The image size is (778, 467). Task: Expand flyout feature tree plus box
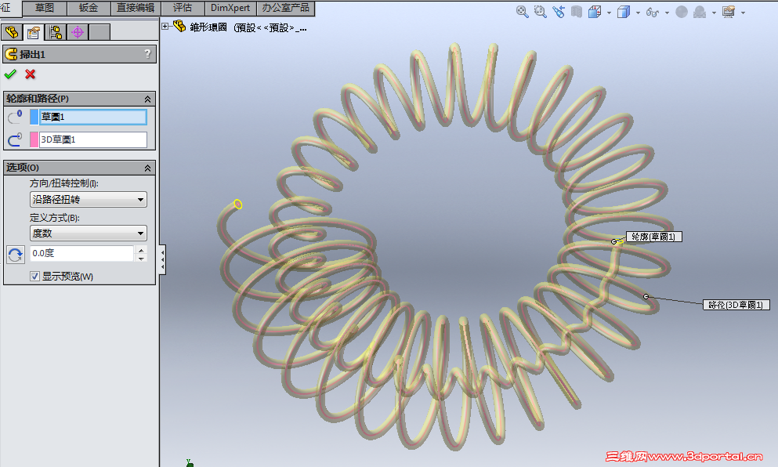coord(165,27)
